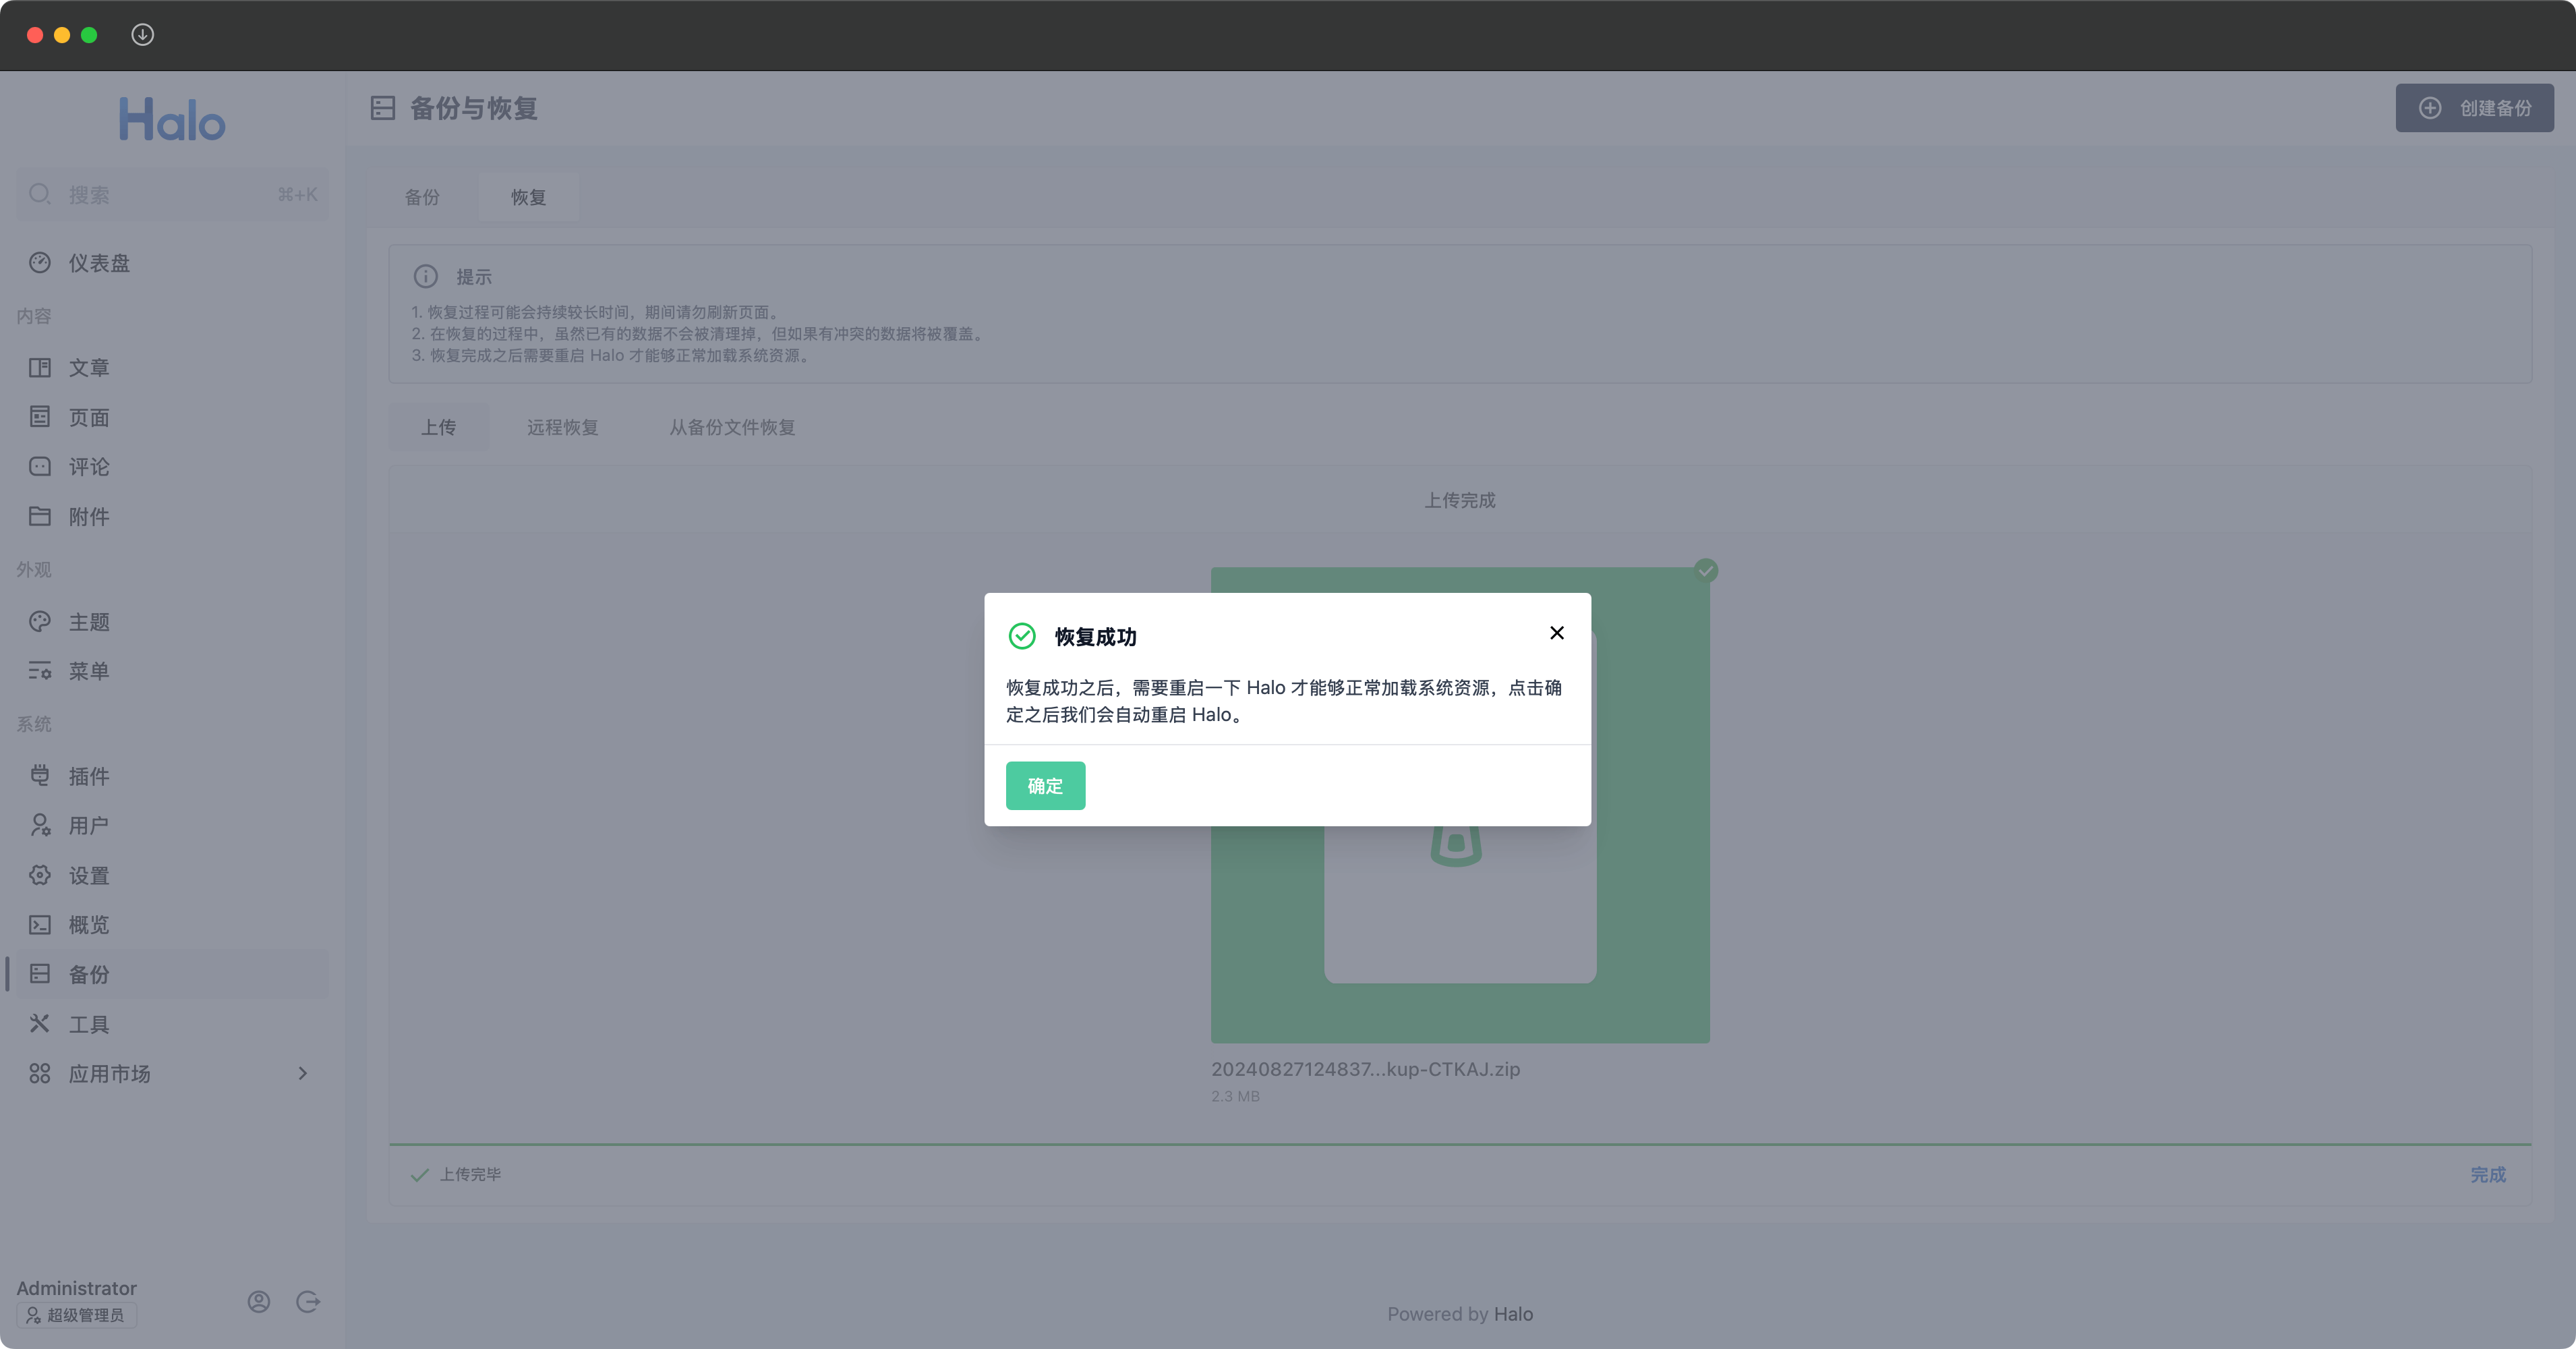Click the logout icon

[x=308, y=1302]
